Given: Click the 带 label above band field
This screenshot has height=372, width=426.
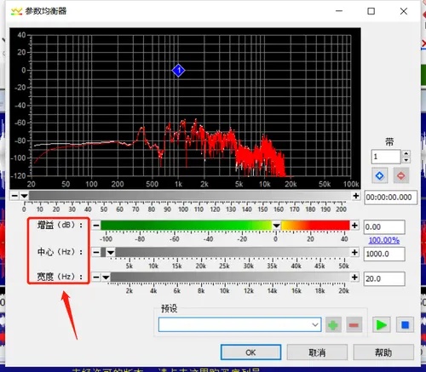Looking at the screenshot, I should [x=389, y=141].
